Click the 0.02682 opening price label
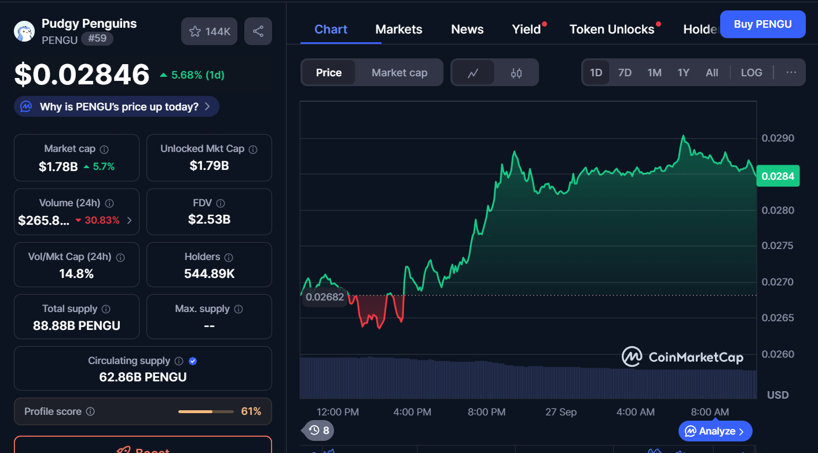The width and height of the screenshot is (818, 453). (325, 297)
